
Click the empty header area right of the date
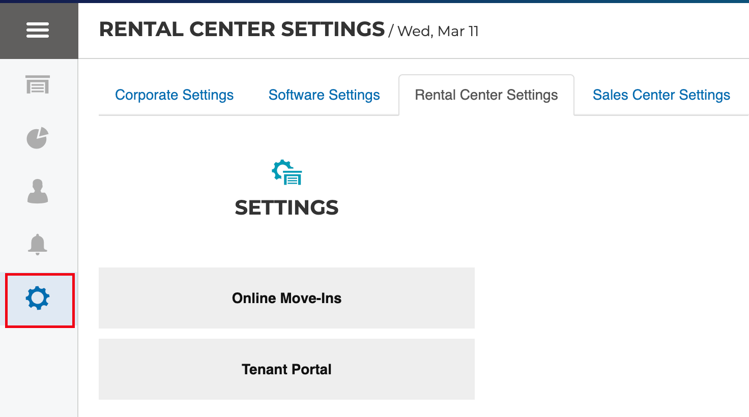pyautogui.click(x=611, y=31)
